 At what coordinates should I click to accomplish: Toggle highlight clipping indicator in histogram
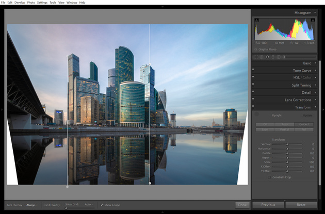[x=313, y=20]
